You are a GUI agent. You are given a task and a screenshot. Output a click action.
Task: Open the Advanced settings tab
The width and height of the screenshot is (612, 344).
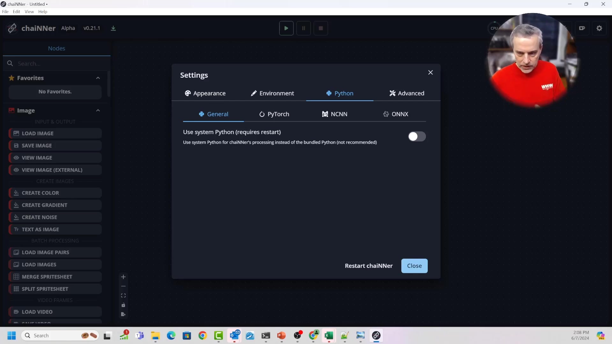tap(407, 93)
